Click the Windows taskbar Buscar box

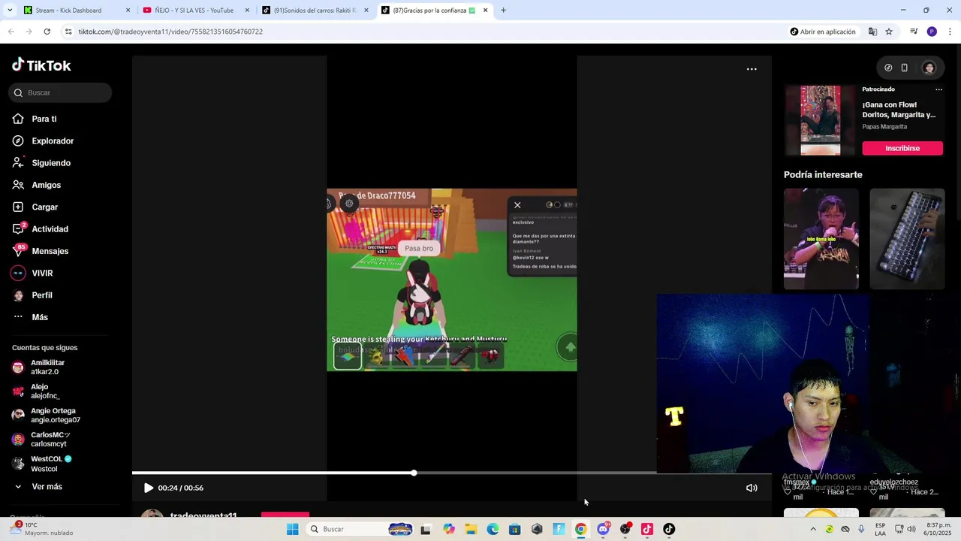click(360, 529)
